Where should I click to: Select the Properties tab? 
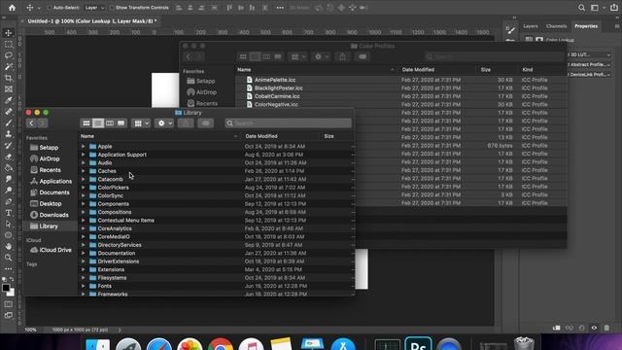click(x=586, y=26)
